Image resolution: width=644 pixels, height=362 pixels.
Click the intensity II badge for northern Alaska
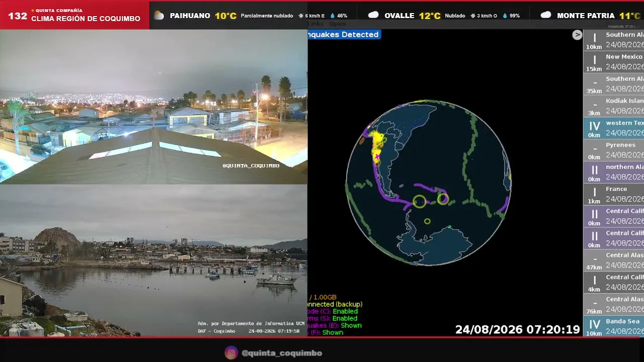click(594, 172)
